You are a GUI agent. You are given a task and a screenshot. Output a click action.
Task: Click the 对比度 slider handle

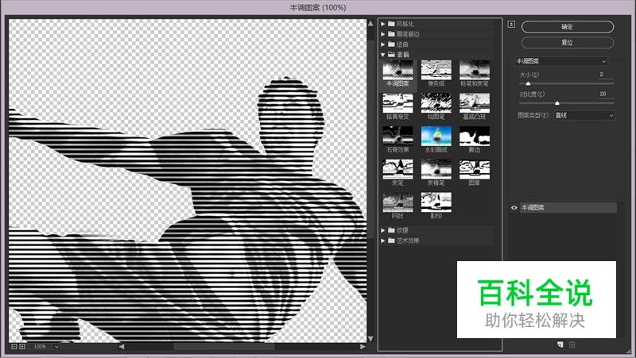coord(556,103)
